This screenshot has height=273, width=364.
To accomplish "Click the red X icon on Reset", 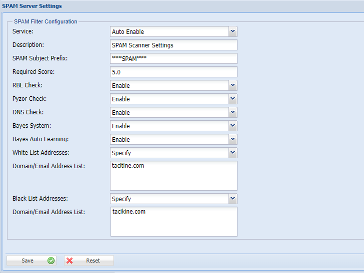I will (70, 261).
